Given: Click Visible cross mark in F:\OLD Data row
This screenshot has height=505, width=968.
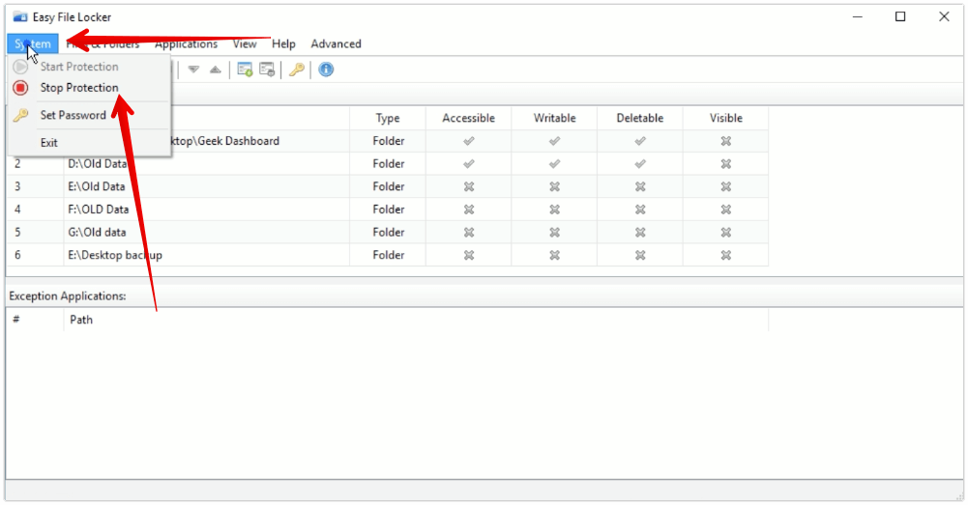Looking at the screenshot, I should pyautogui.click(x=726, y=210).
